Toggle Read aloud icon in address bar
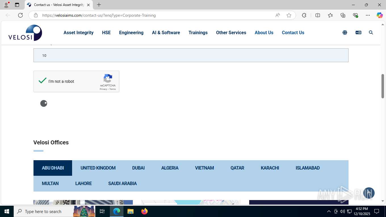 [x=278, y=15]
